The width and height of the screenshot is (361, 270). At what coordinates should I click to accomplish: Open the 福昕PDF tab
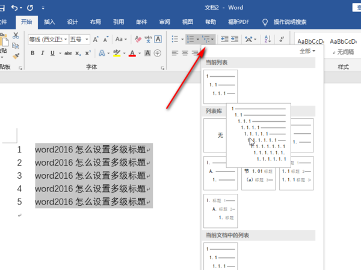pyautogui.click(x=238, y=22)
